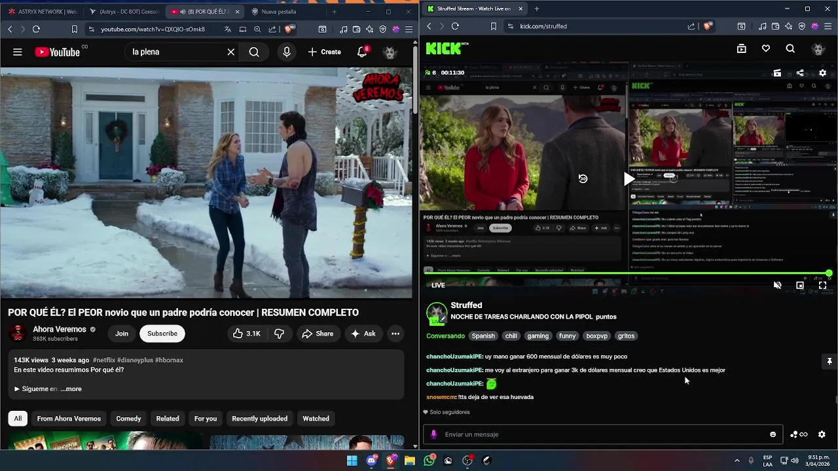Open Brave wallet icon in YouTube window
This screenshot has width=838, height=471.
pos(356,29)
